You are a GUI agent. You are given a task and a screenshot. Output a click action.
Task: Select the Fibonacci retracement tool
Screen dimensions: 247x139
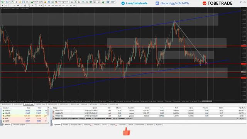29,5
